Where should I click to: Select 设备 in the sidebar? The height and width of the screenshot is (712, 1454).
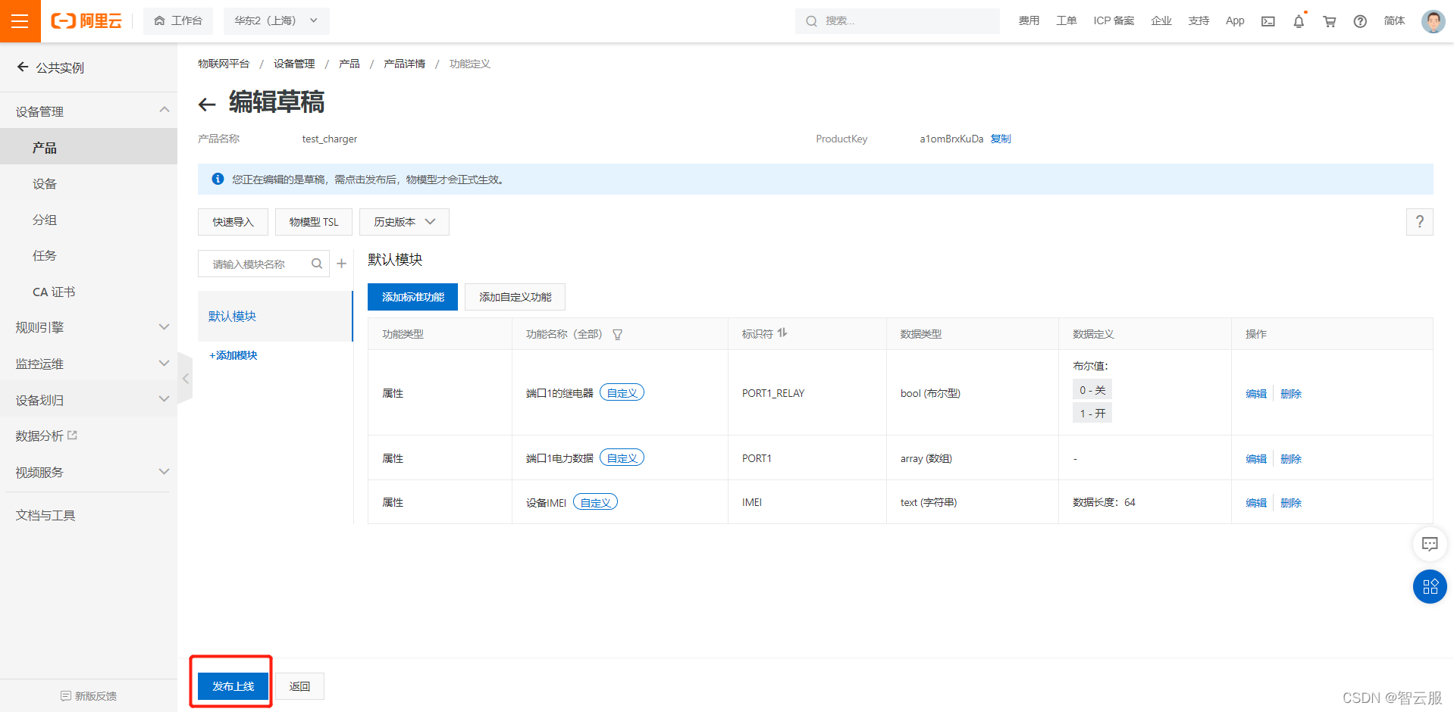click(89, 183)
